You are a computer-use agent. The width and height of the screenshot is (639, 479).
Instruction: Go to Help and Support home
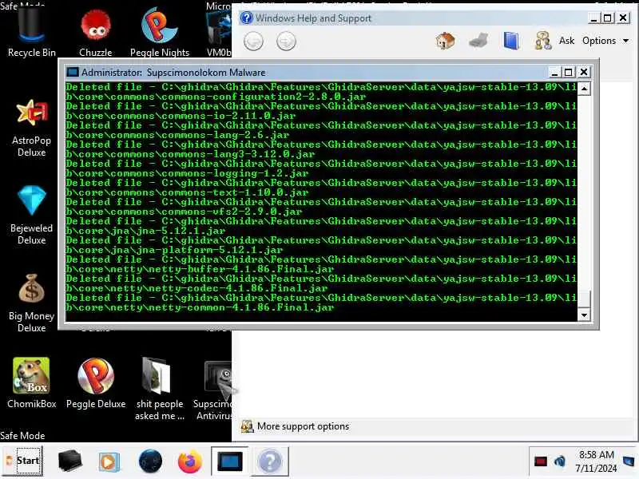point(445,41)
